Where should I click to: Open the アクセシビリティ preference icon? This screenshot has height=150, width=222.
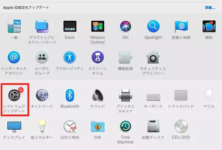[70, 58]
